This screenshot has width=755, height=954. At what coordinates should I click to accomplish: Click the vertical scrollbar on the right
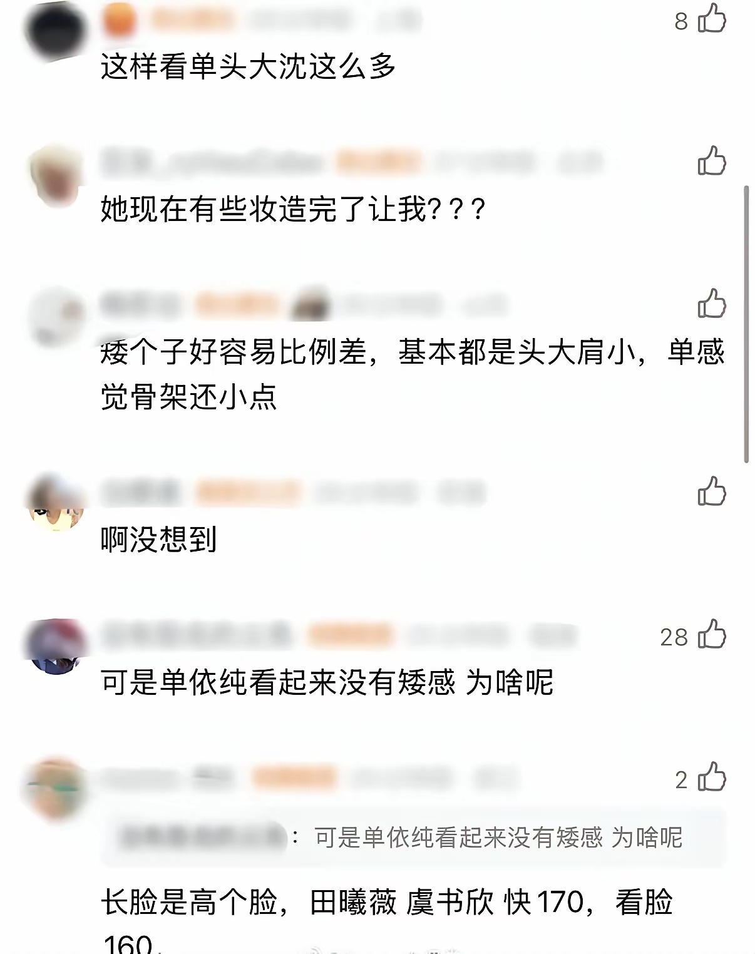point(746,324)
